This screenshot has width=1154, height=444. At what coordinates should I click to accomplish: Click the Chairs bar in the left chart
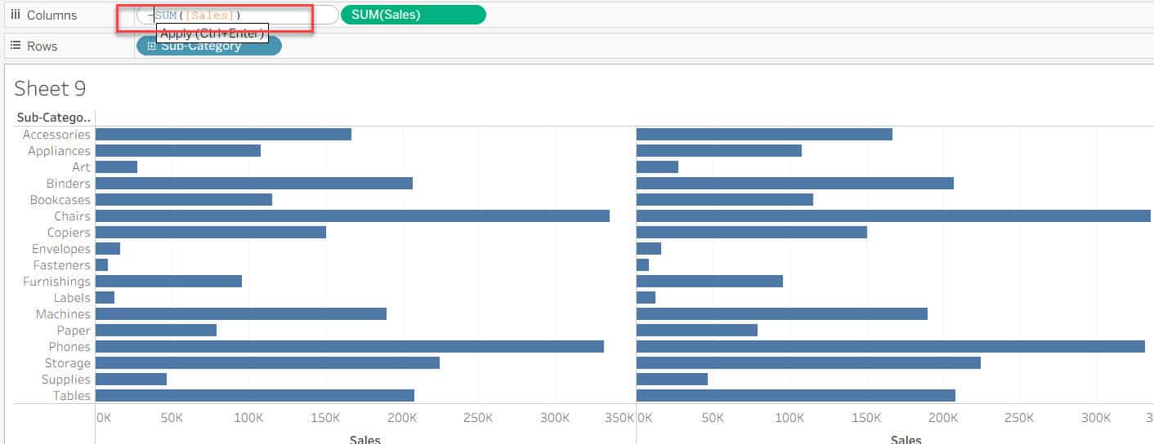point(352,216)
